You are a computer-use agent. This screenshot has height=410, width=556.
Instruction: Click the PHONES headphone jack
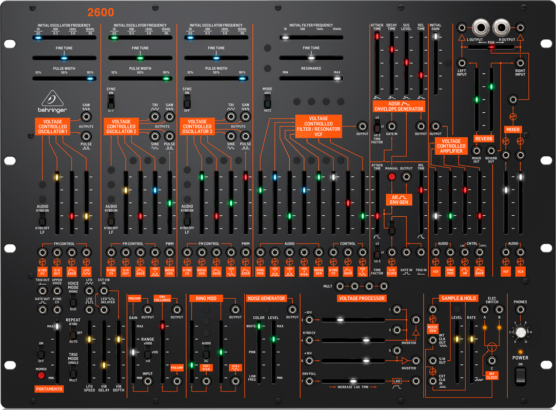click(521, 309)
